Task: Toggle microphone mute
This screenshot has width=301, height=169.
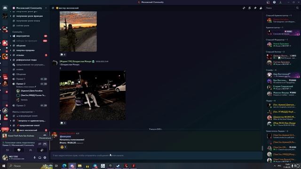Action: (35, 158)
